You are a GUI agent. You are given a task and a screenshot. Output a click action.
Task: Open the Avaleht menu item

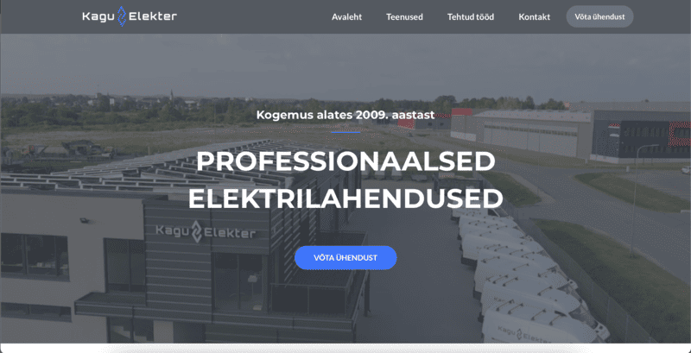point(347,16)
